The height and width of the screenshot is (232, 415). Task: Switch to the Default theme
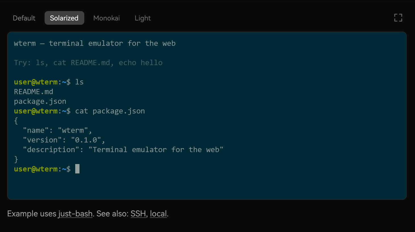[24, 18]
